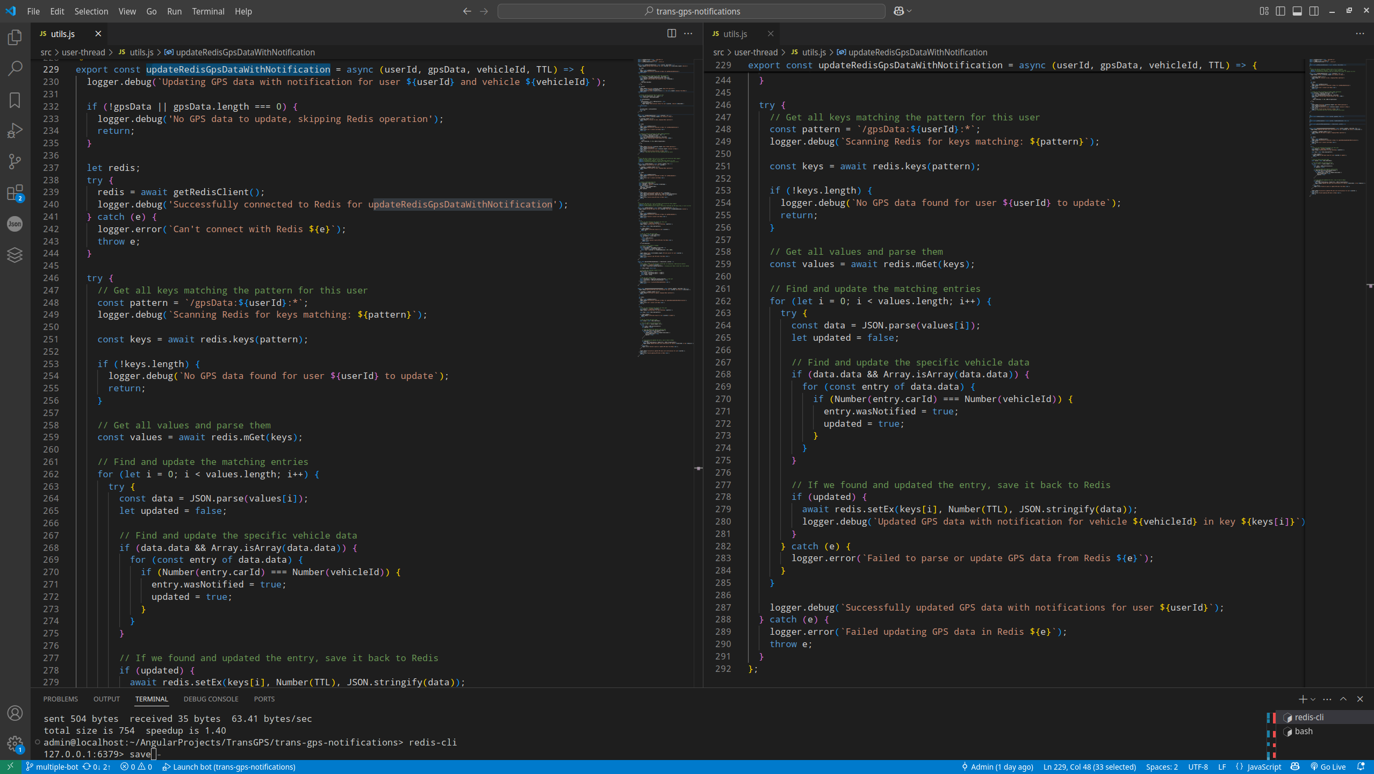1374x774 pixels.
Task: Open the Terminal menu
Action: coord(208,11)
